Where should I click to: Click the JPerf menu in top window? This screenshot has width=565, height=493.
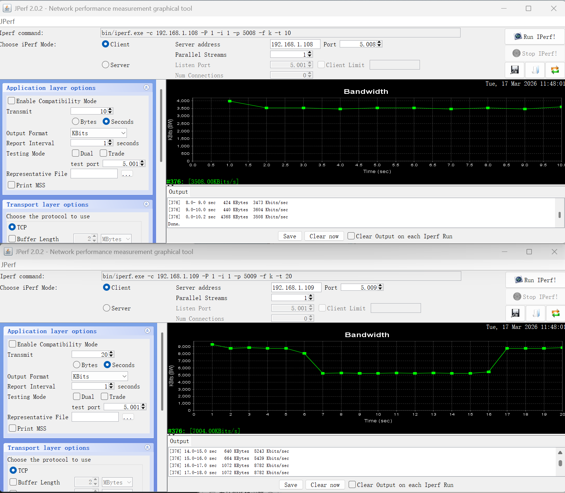tap(7, 21)
